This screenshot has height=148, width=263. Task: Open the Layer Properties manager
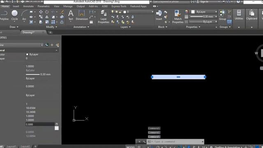(104, 17)
